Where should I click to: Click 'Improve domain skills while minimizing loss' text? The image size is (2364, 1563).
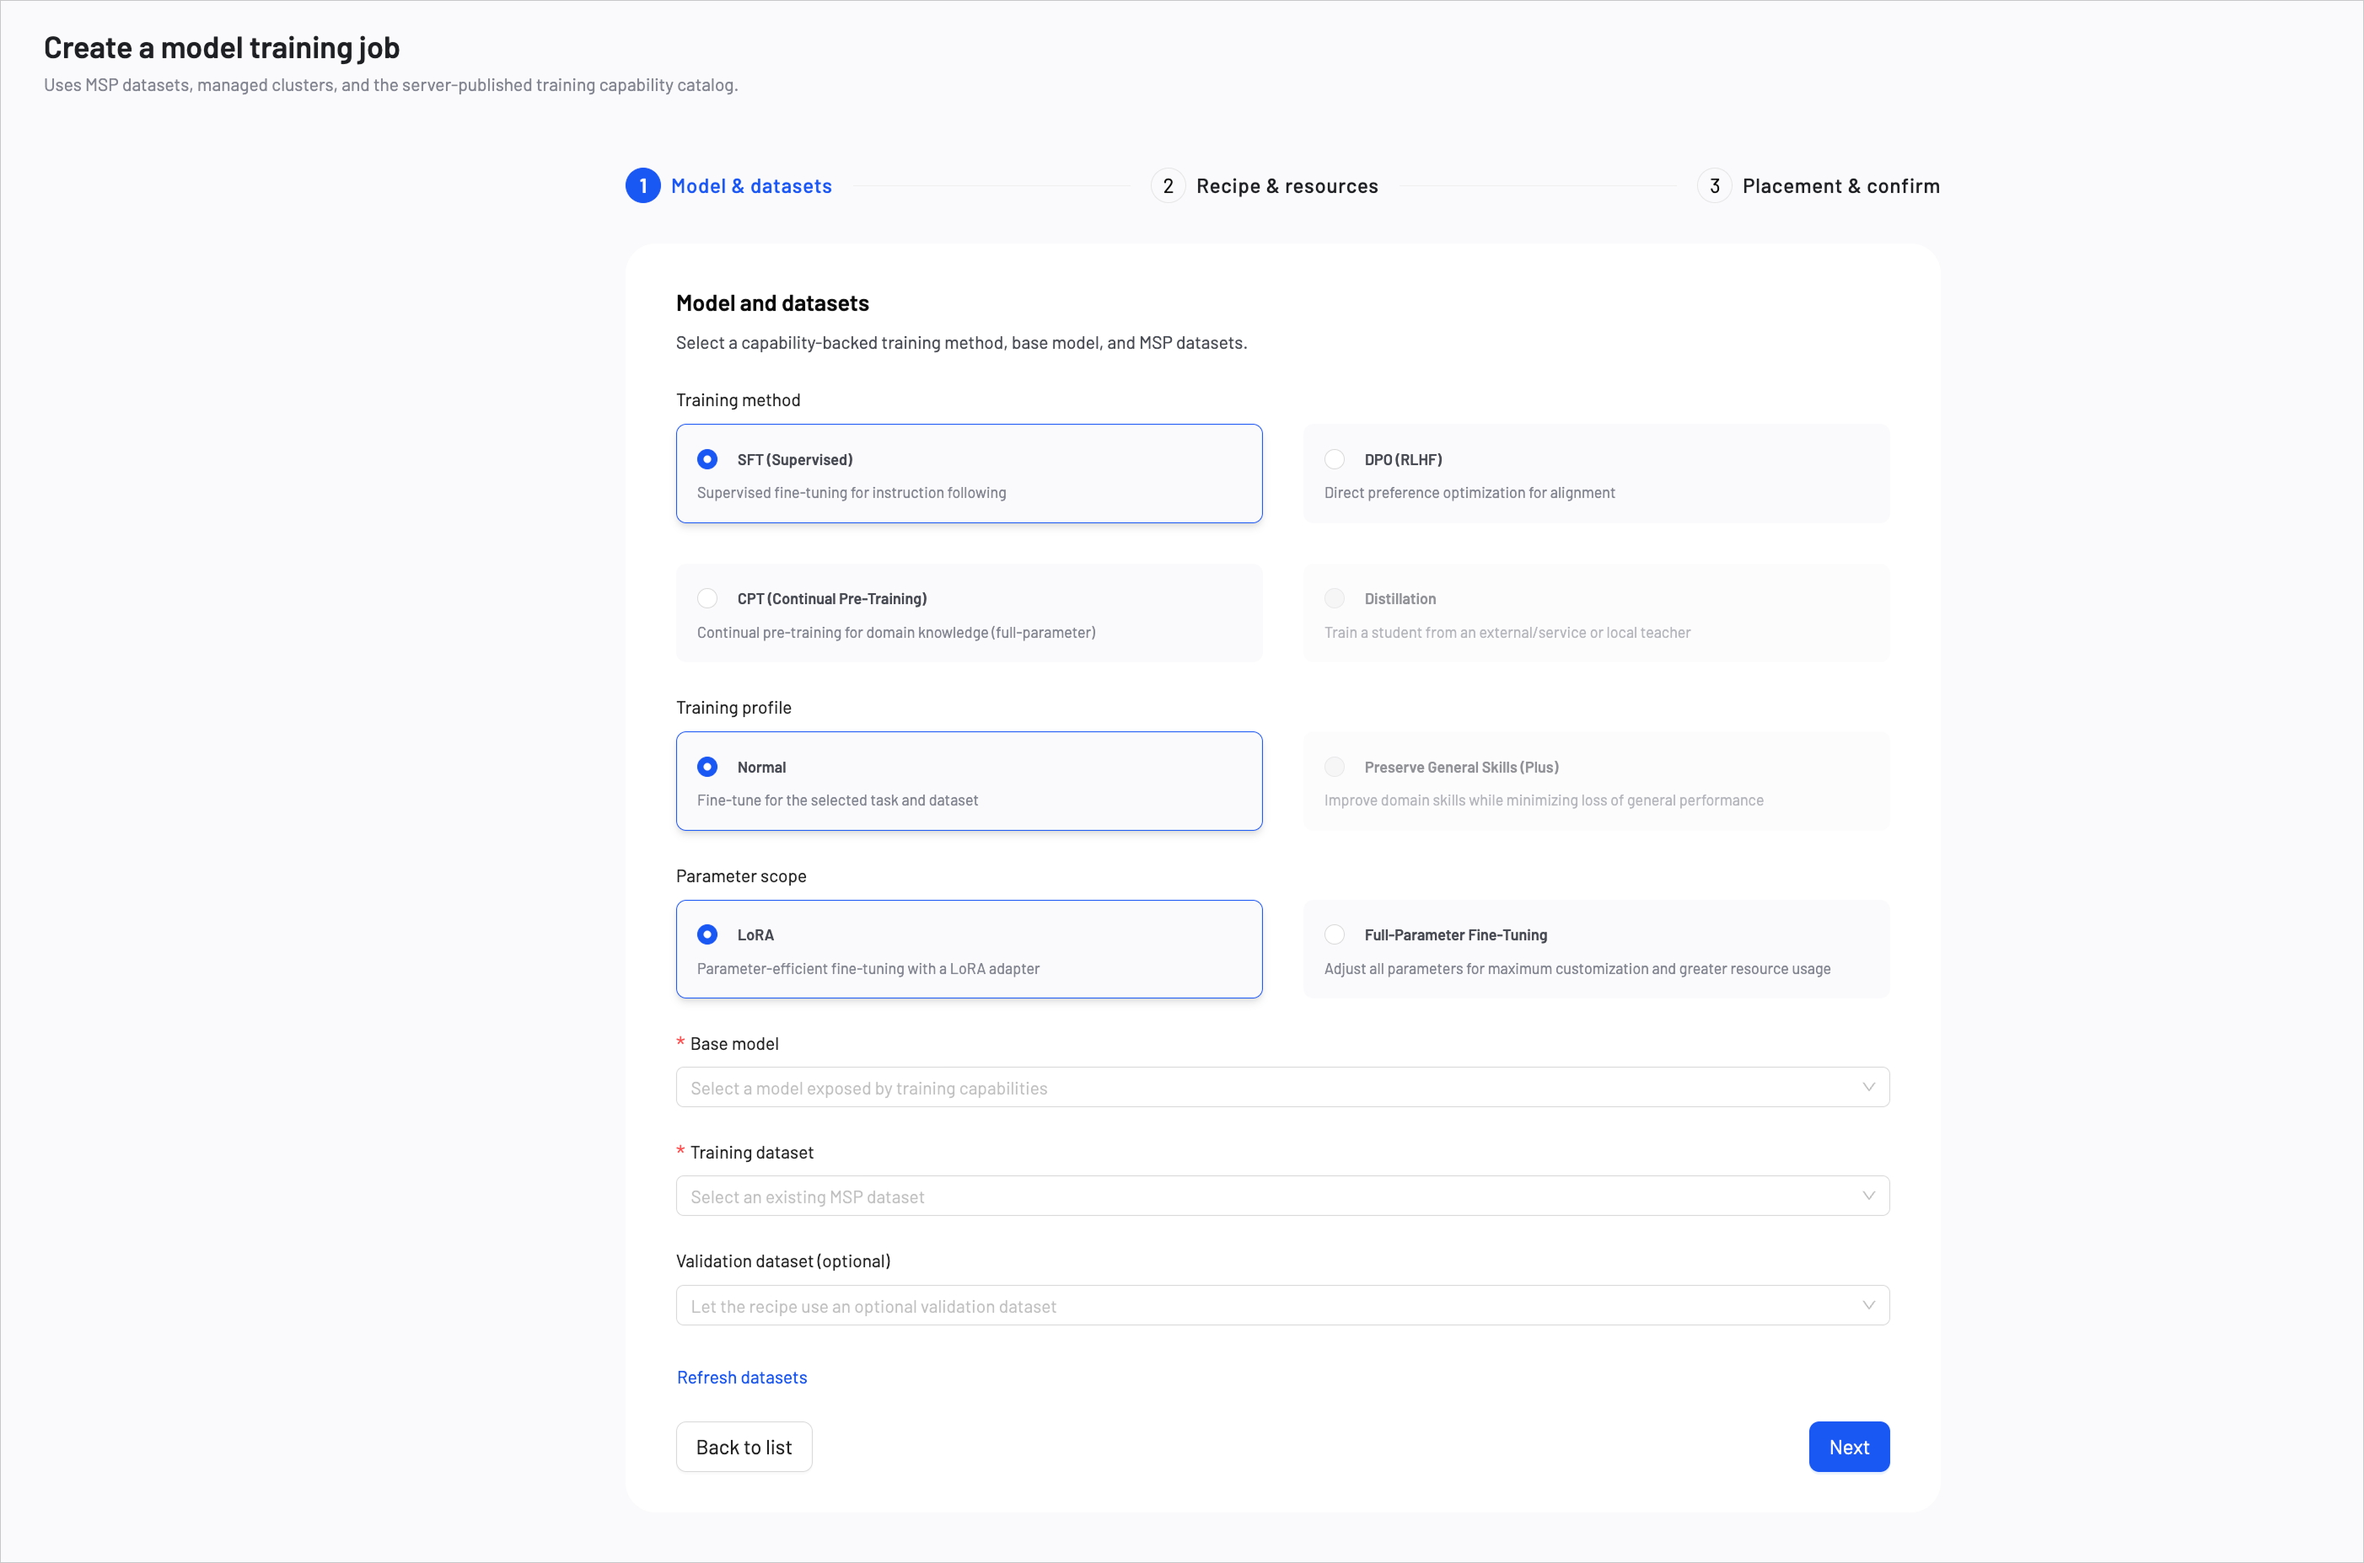point(1544,800)
